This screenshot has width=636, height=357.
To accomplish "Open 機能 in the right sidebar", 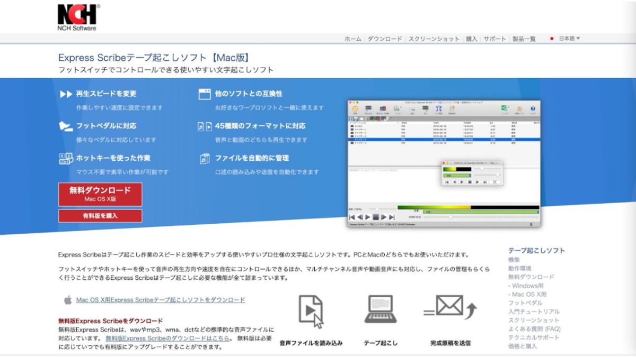I will tap(514, 260).
